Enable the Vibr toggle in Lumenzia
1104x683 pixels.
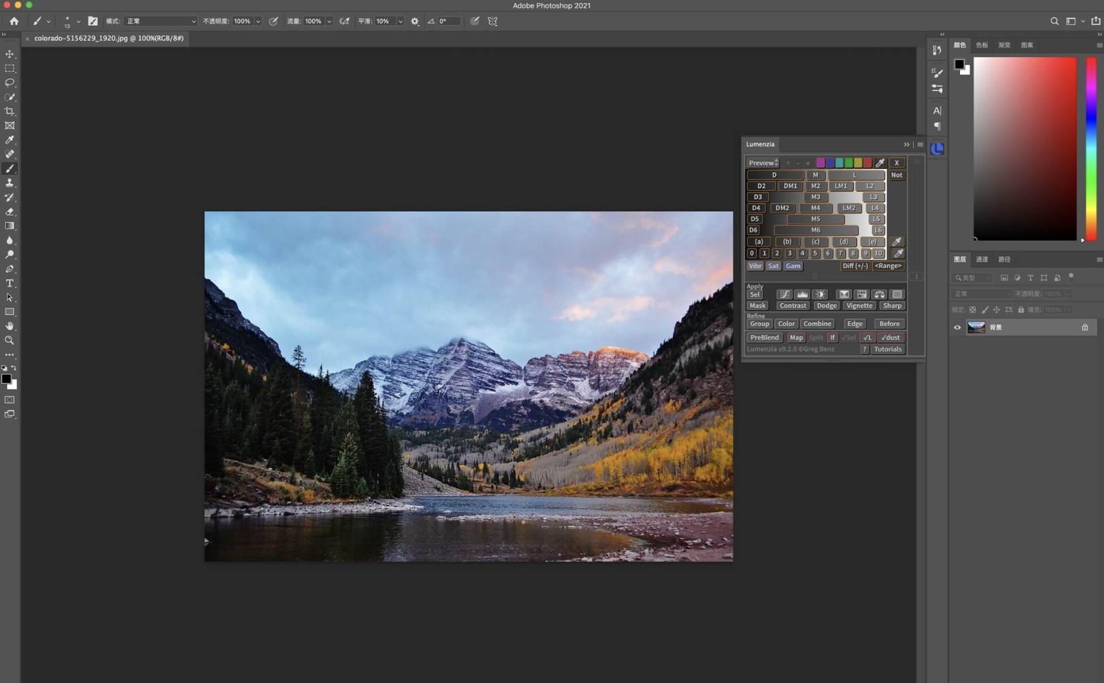(x=755, y=265)
